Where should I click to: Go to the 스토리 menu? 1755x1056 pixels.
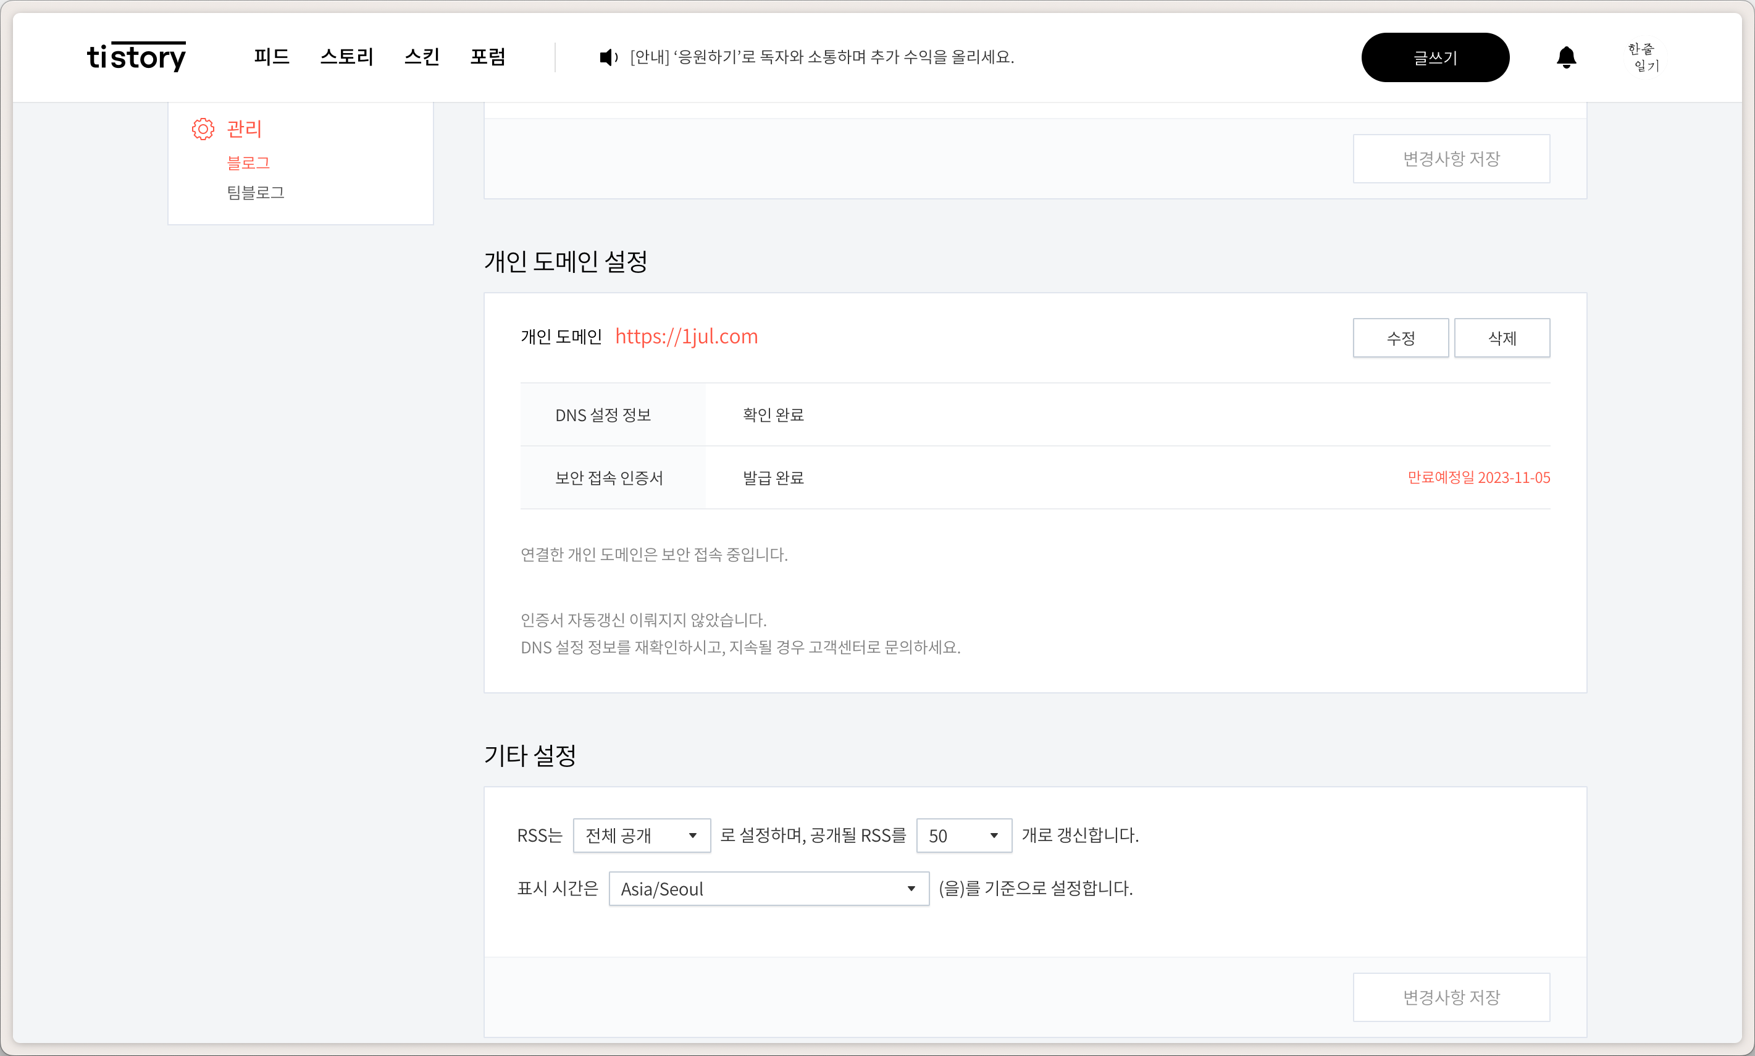(346, 57)
